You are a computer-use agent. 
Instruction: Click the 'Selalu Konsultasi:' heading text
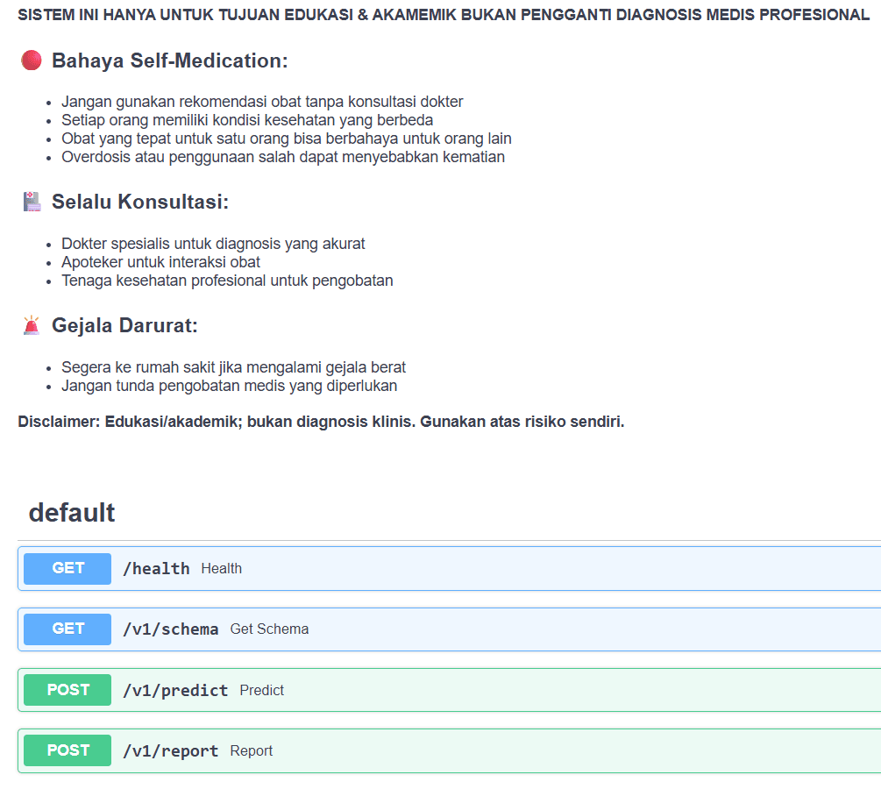[139, 202]
